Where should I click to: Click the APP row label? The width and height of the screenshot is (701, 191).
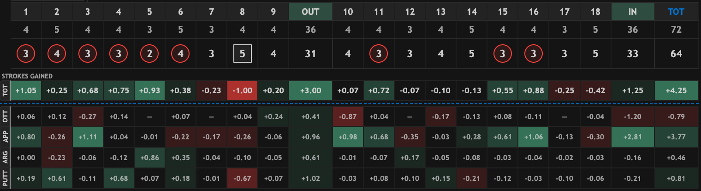pos(5,137)
